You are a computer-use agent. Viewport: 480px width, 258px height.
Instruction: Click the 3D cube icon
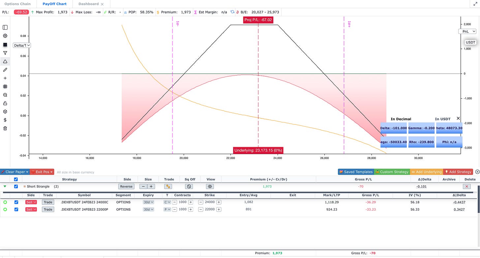(5, 112)
